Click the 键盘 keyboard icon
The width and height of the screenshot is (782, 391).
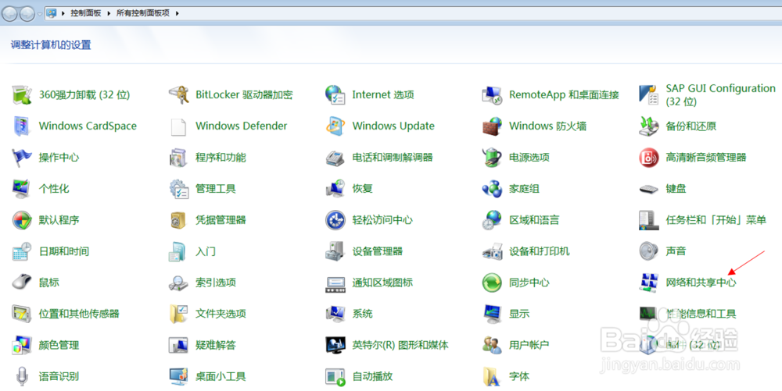[x=648, y=189]
